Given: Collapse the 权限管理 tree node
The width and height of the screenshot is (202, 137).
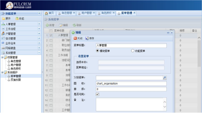Looking at the screenshot, I should click(x=2, y=57).
